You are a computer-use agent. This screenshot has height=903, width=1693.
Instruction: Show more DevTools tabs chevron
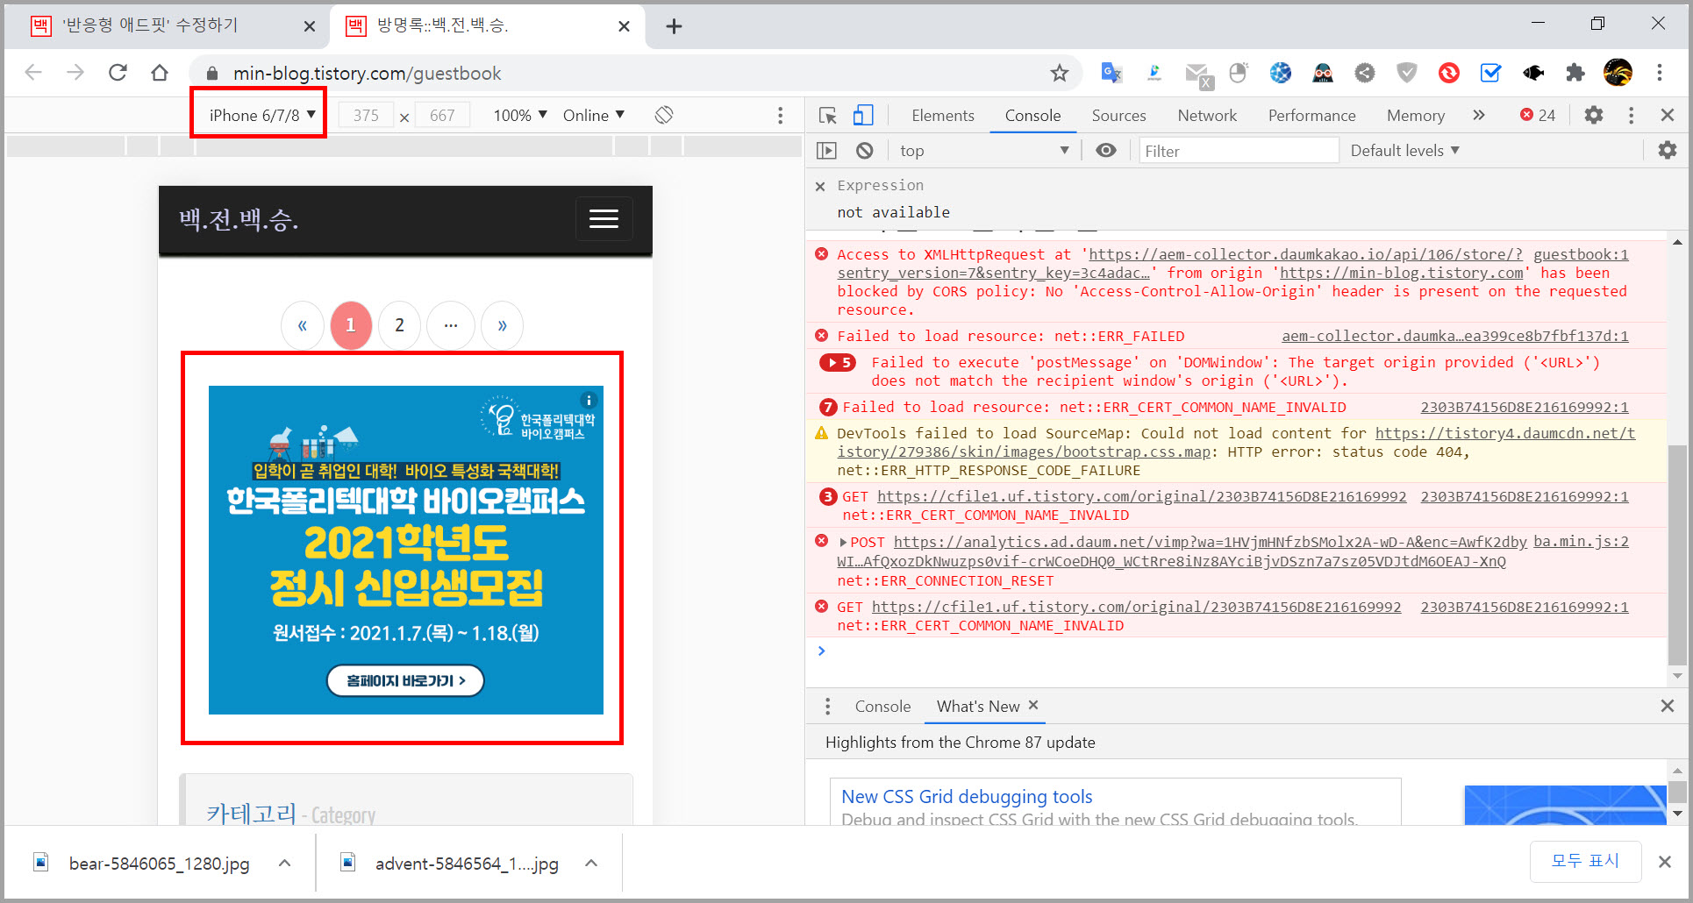tap(1479, 115)
